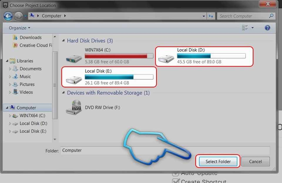Refresh the Computer location view

click(211, 16)
